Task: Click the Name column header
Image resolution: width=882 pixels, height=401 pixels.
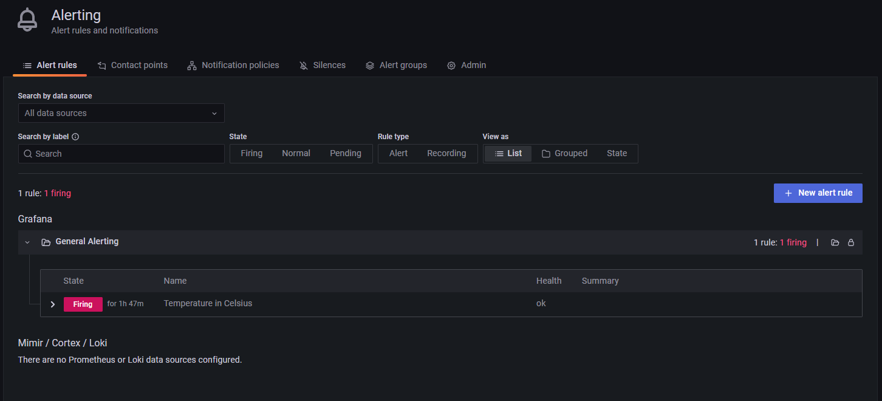Action: [175, 281]
